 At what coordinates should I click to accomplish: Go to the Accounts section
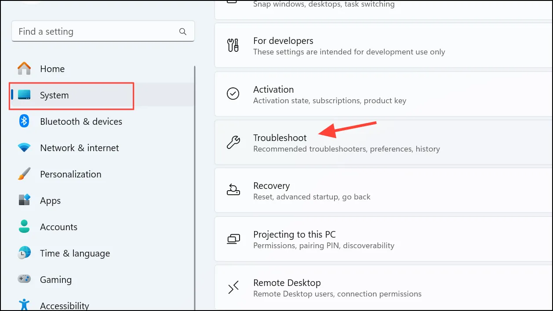coord(102,227)
